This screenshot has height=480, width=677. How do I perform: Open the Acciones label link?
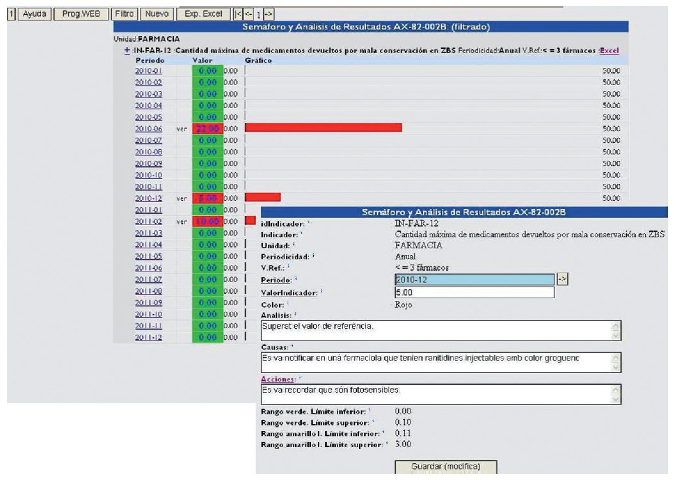[x=277, y=379]
